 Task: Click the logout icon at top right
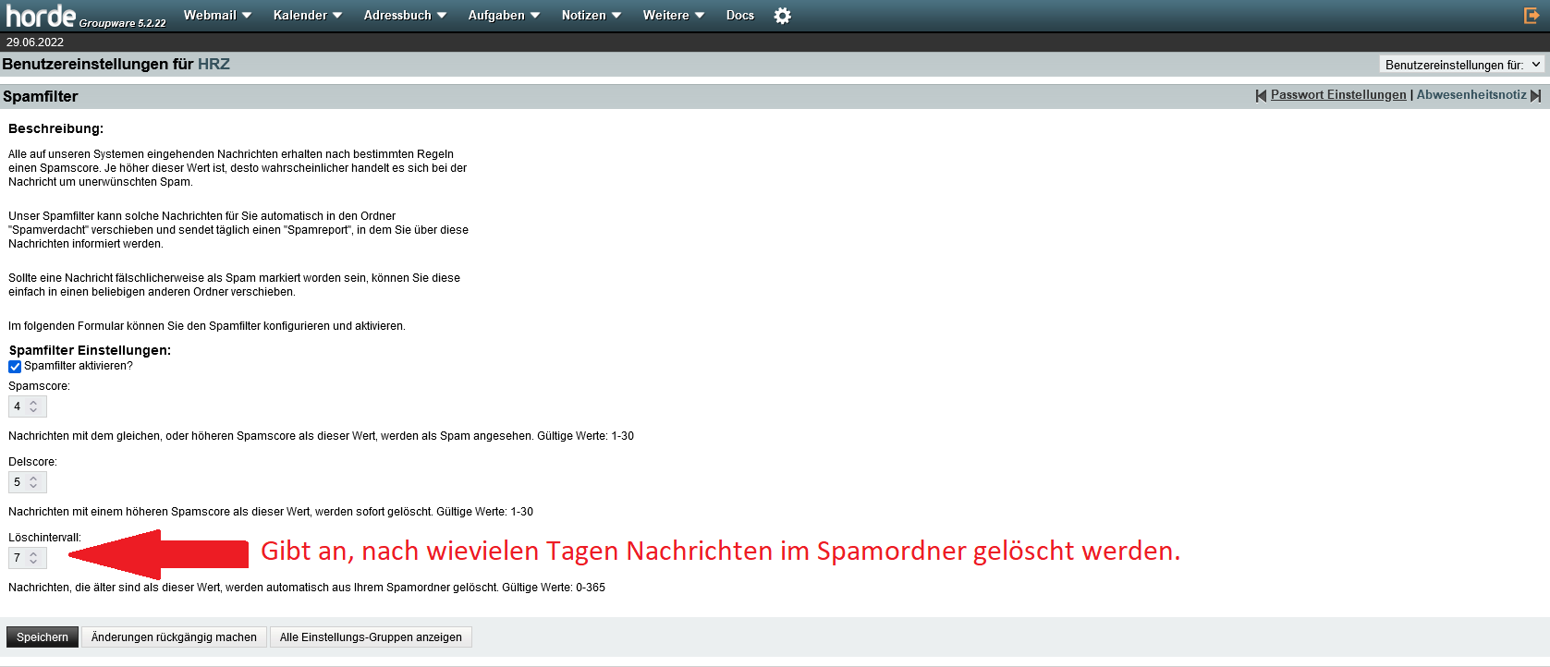1531,15
